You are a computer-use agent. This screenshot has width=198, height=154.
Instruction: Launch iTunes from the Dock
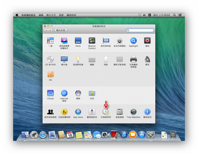124,135
